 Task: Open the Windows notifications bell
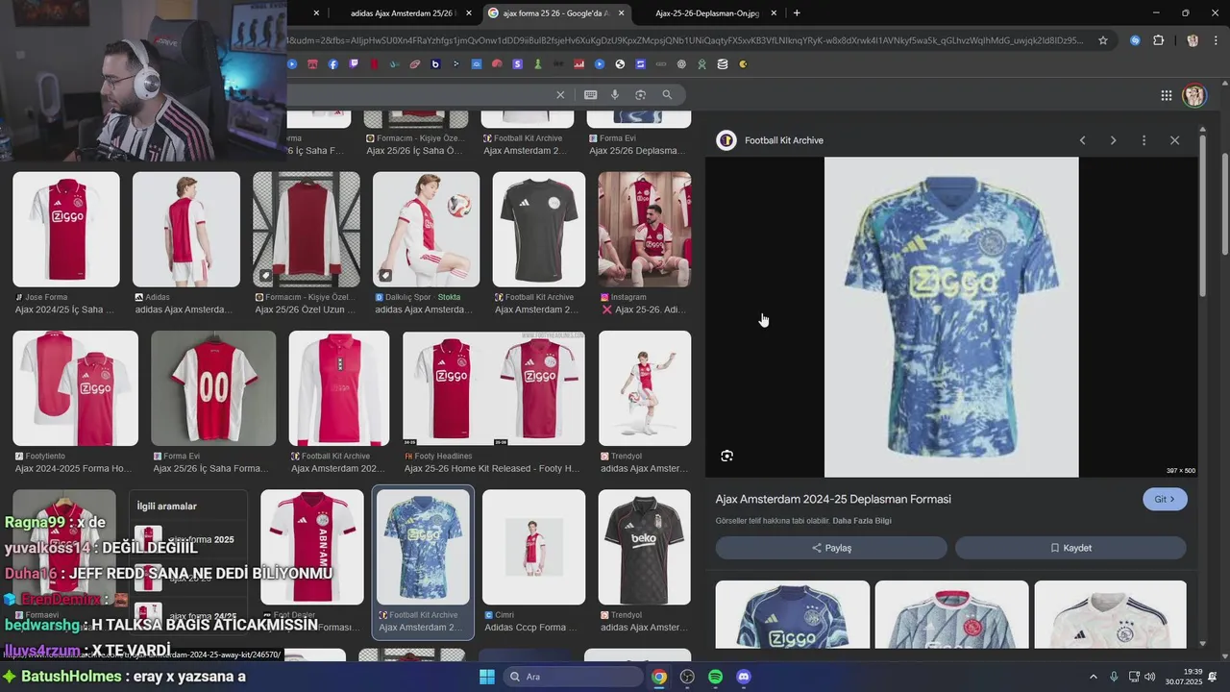click(1213, 677)
